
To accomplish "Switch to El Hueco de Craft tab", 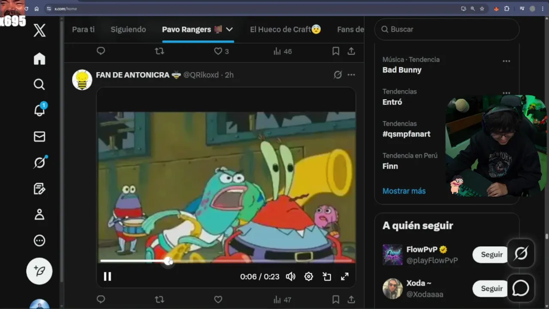I will point(285,29).
